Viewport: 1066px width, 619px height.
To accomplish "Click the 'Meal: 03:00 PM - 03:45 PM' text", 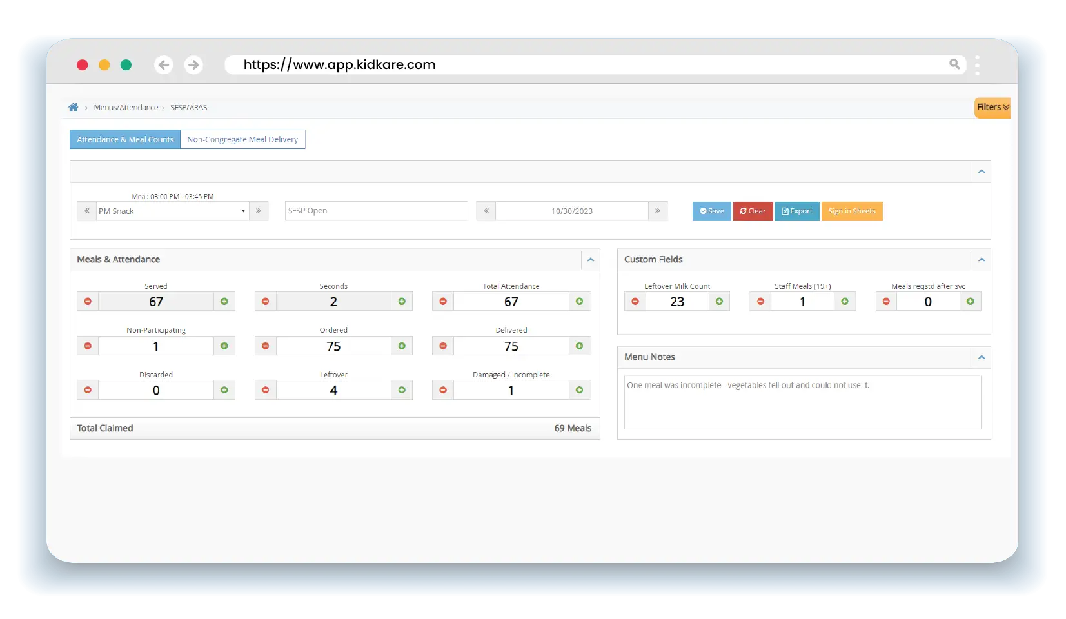I will pyautogui.click(x=173, y=197).
